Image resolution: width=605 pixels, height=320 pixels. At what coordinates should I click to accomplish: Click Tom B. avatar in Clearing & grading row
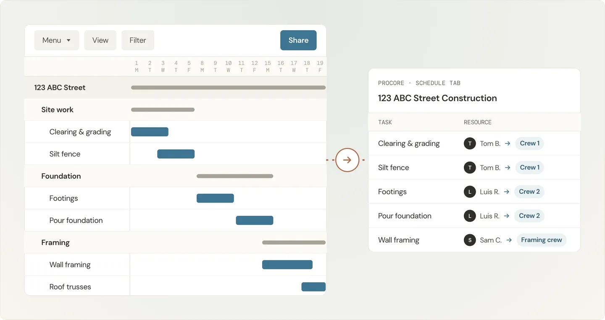[470, 143]
